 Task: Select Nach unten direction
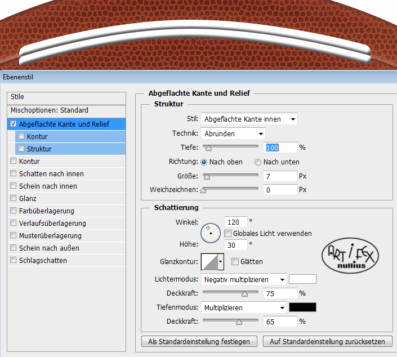[258, 162]
